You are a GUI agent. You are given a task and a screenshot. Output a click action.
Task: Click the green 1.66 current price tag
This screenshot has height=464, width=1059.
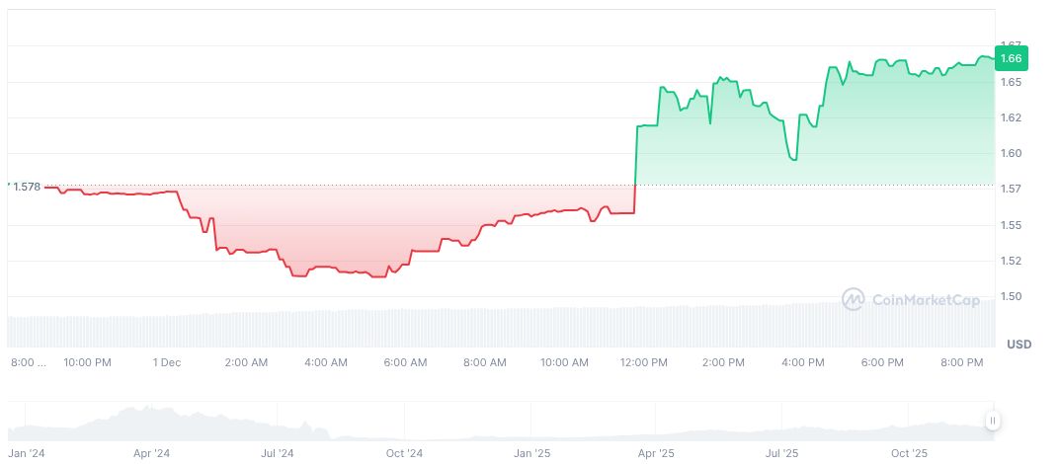click(1011, 58)
